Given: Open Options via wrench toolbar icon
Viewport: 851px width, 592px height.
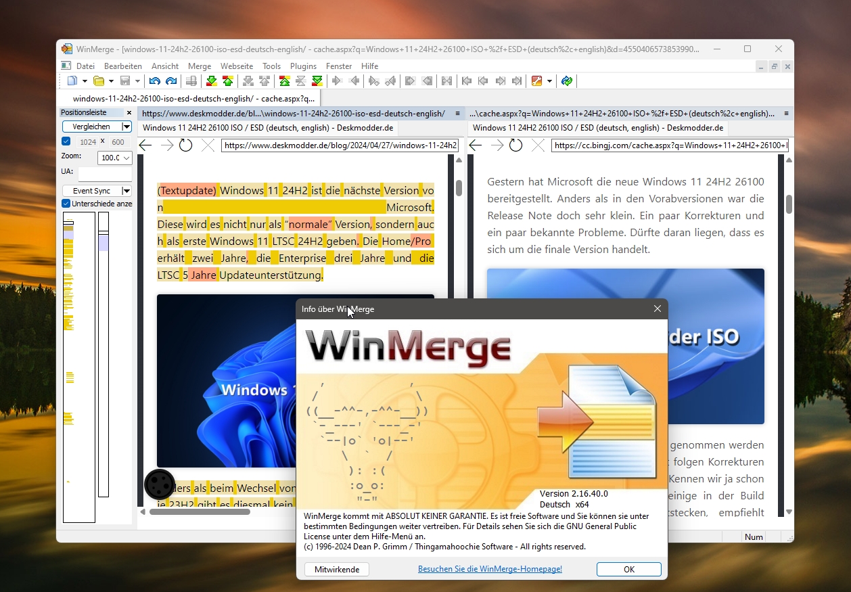Looking at the screenshot, I should point(537,81).
